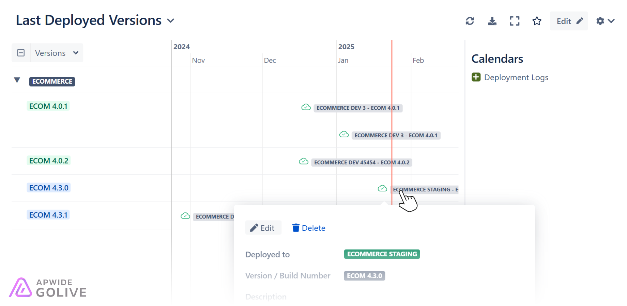The width and height of the screenshot is (627, 306).
Task: Open the Versions grouping dropdown
Action: tap(57, 53)
